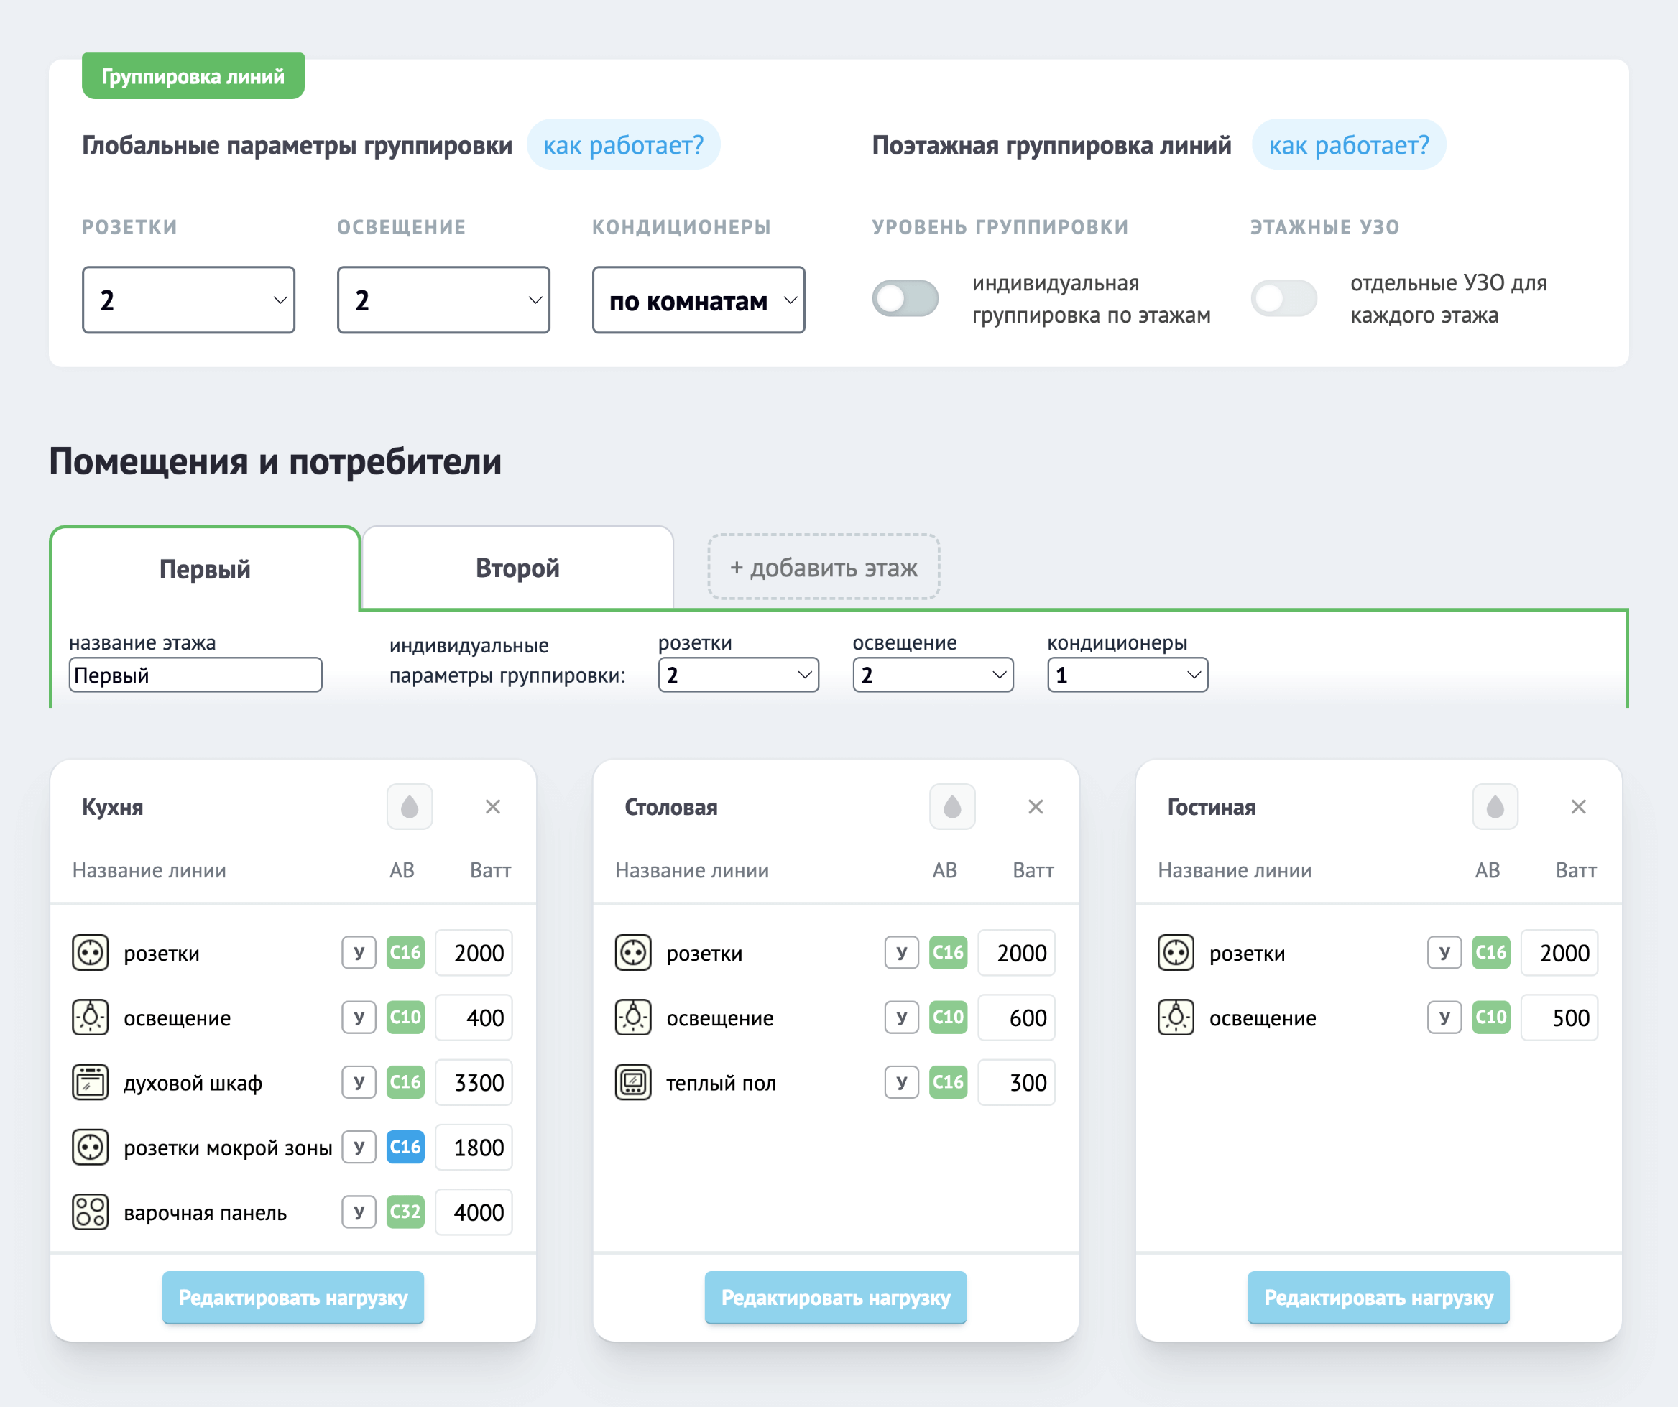Switch to the Первый floor tab

[x=205, y=569]
